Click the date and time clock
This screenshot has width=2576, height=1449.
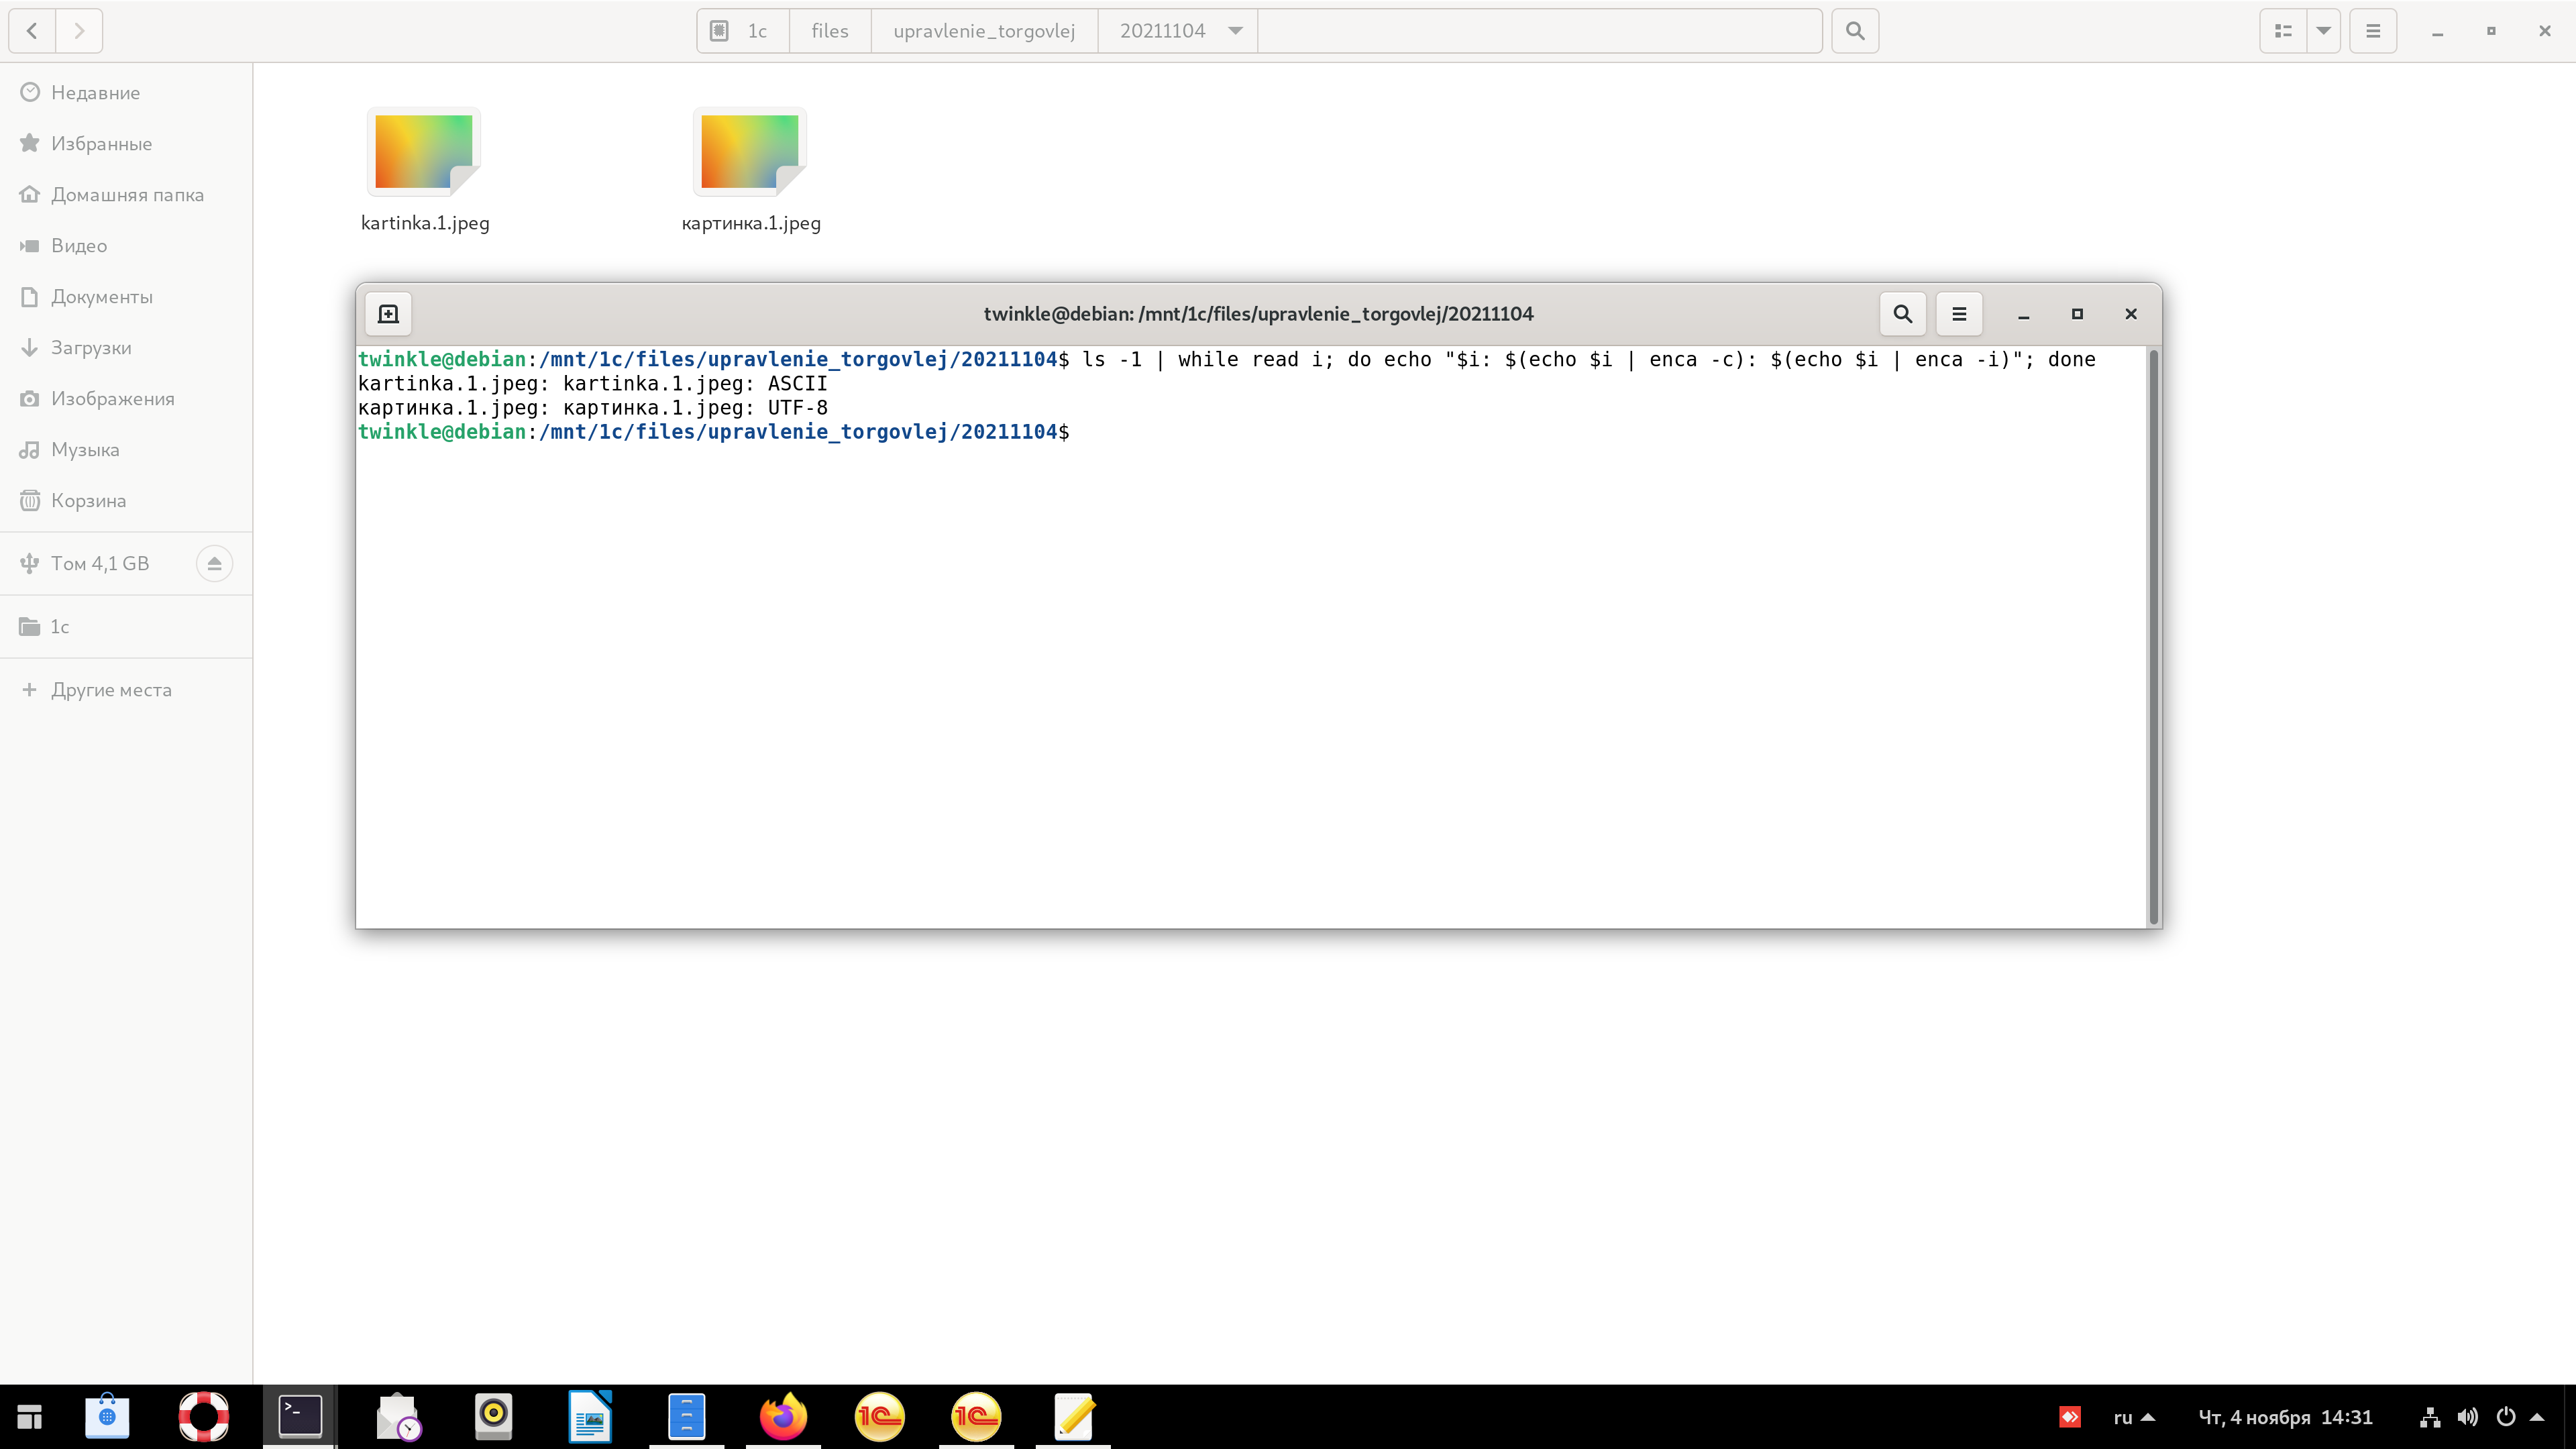[x=2284, y=1417]
